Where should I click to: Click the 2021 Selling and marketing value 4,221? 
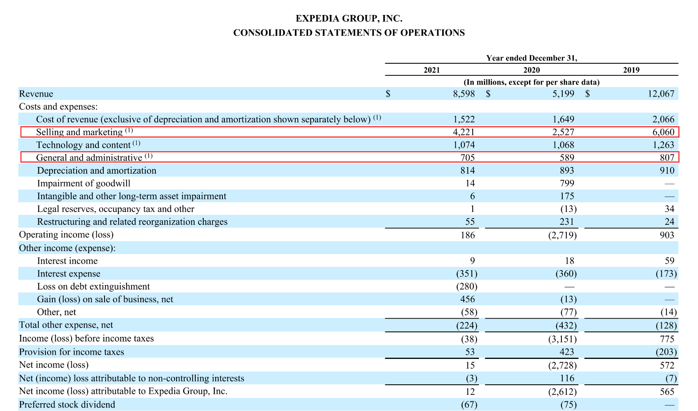(464, 132)
